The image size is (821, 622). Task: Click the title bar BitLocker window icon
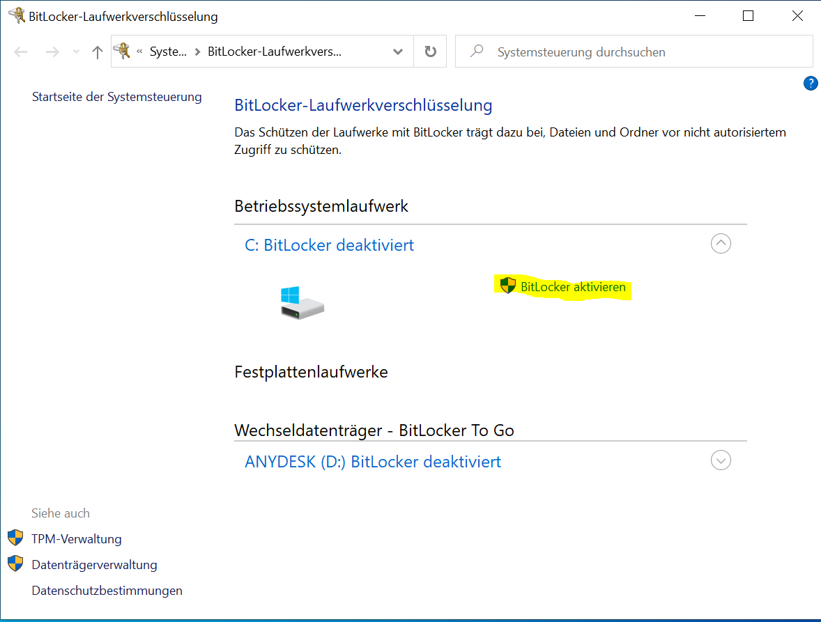[17, 15]
